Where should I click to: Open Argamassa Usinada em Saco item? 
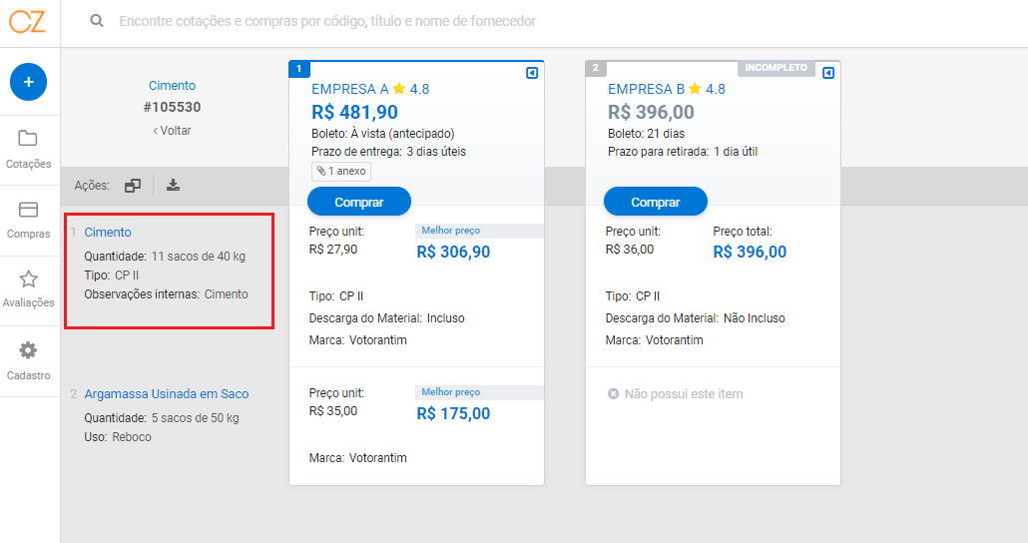point(167,394)
